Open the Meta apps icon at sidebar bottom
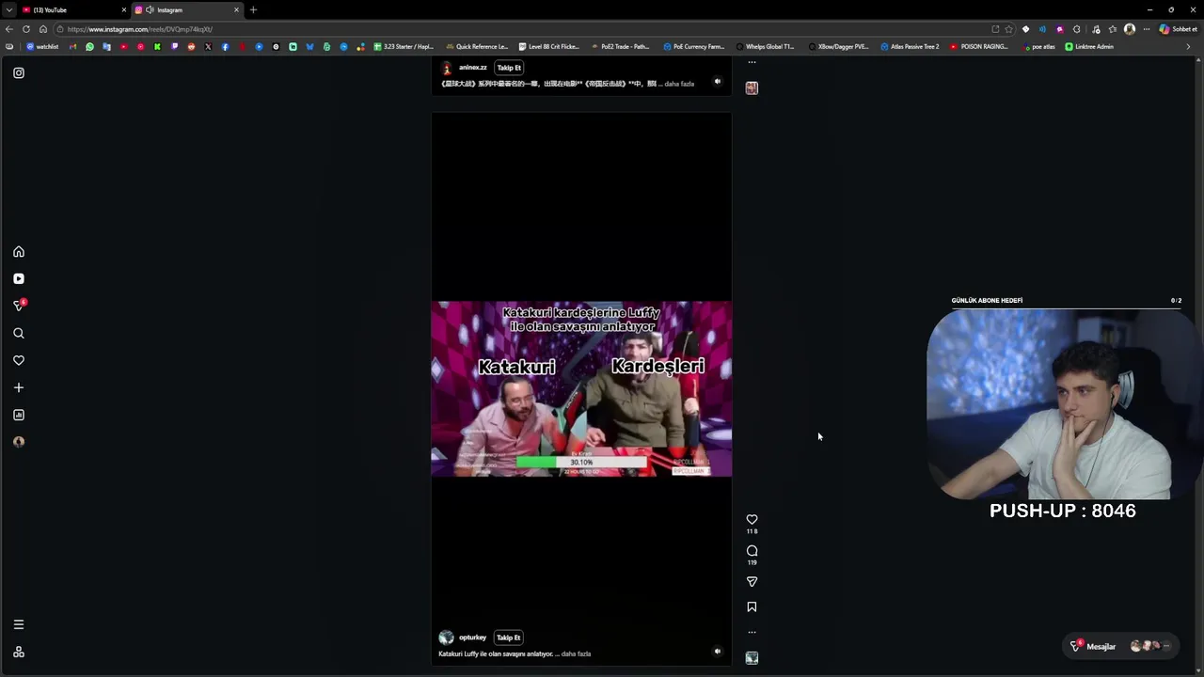1204x677 pixels. point(19,652)
